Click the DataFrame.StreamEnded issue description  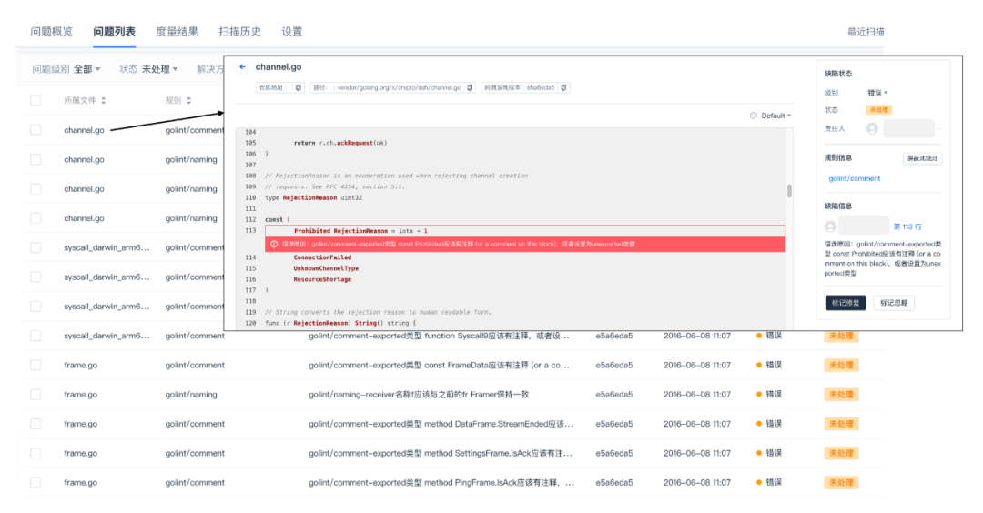tap(441, 424)
